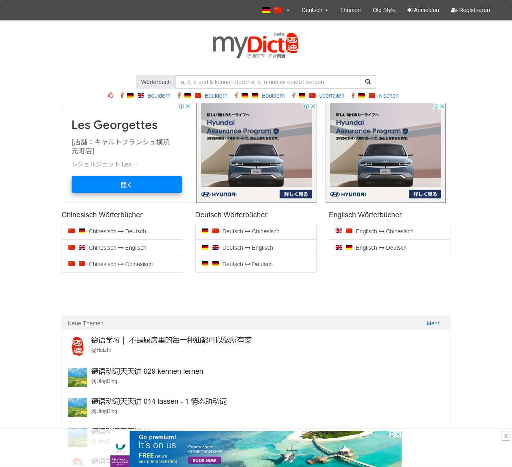
Task: Close the Les Georgettes ad
Action: coord(188,106)
